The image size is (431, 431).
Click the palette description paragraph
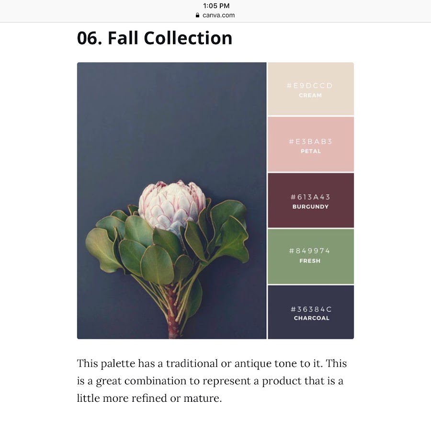coord(212,381)
